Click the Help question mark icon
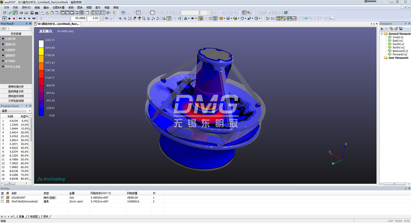 point(114,13)
